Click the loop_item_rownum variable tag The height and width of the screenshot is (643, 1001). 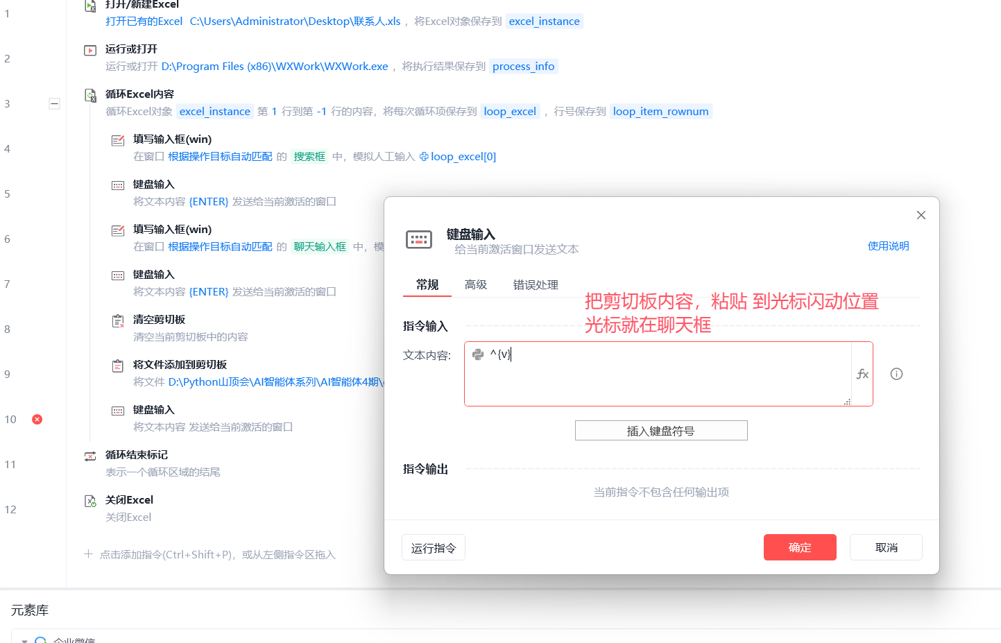click(x=661, y=111)
